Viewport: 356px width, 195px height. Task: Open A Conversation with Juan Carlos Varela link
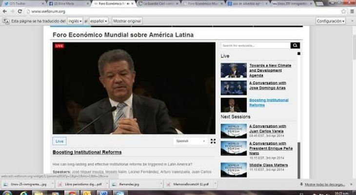click(268, 129)
